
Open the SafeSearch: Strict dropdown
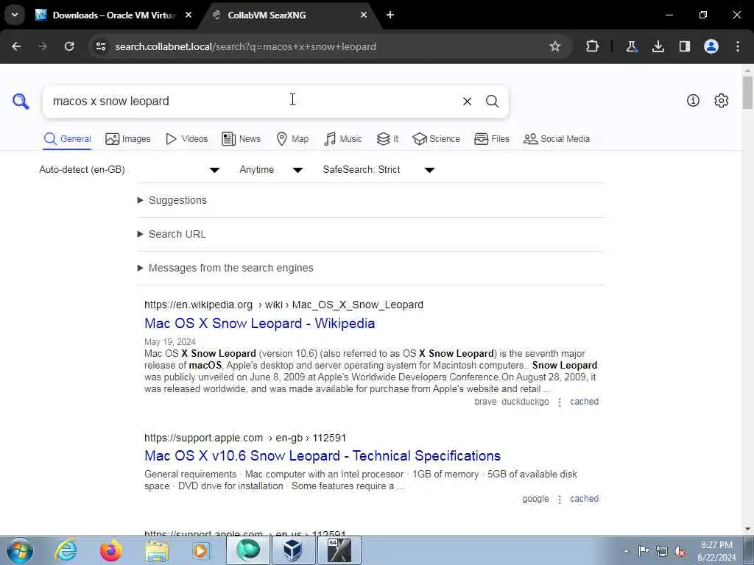[378, 170]
